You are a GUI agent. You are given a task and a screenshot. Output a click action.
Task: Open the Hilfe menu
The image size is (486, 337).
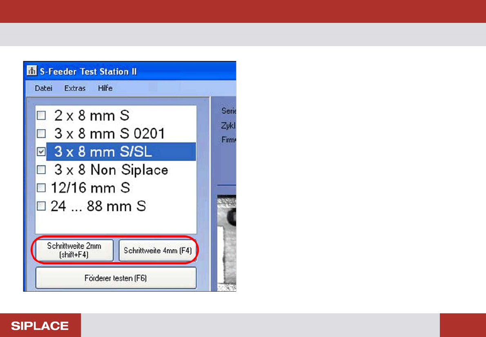[105, 88]
